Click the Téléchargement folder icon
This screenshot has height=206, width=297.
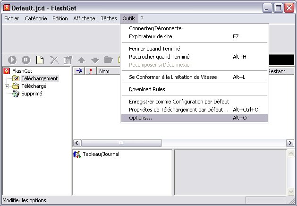point(16,78)
